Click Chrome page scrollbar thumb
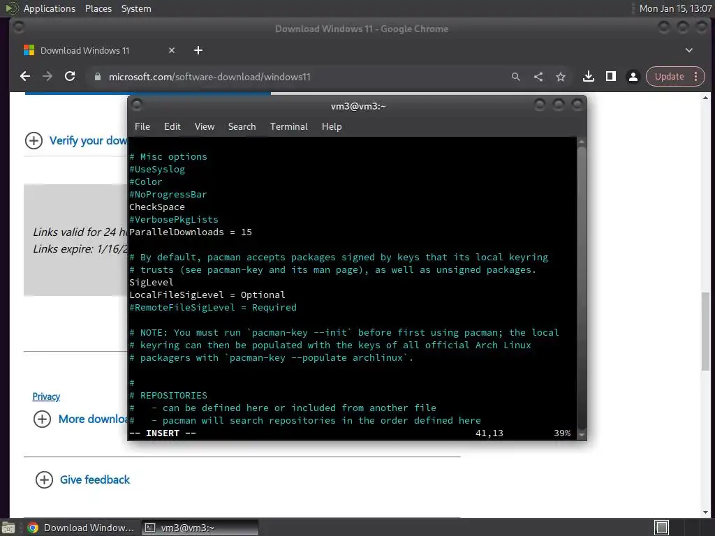This screenshot has height=536, width=715. click(705, 331)
